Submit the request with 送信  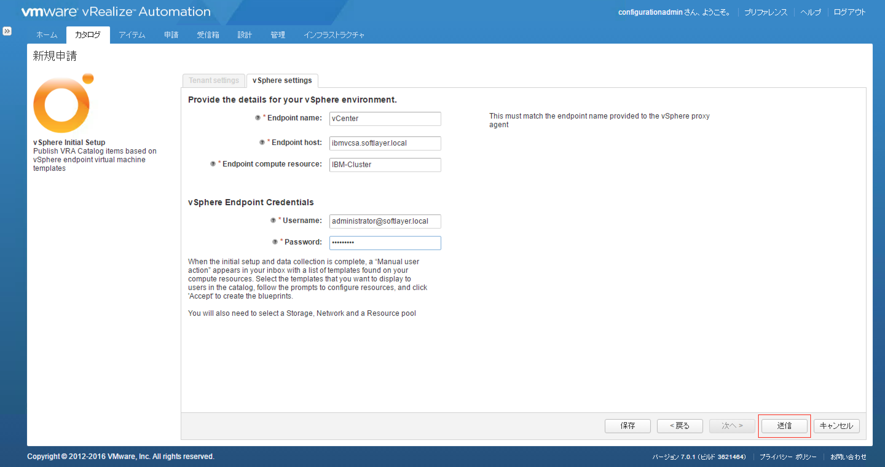[784, 426]
